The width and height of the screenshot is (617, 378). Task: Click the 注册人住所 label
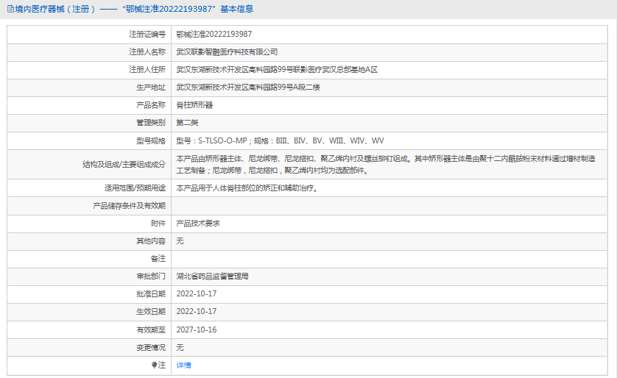click(147, 70)
